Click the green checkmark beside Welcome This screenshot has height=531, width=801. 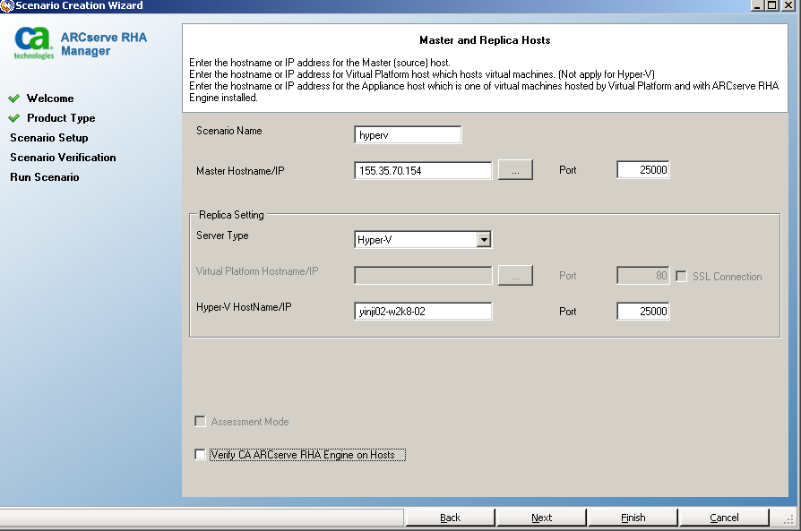pyautogui.click(x=13, y=98)
